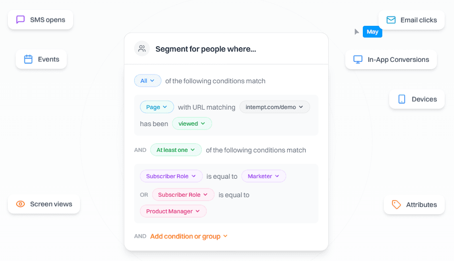Open the All conditions dropdown
Viewport: 454px width, 261px height.
(147, 81)
